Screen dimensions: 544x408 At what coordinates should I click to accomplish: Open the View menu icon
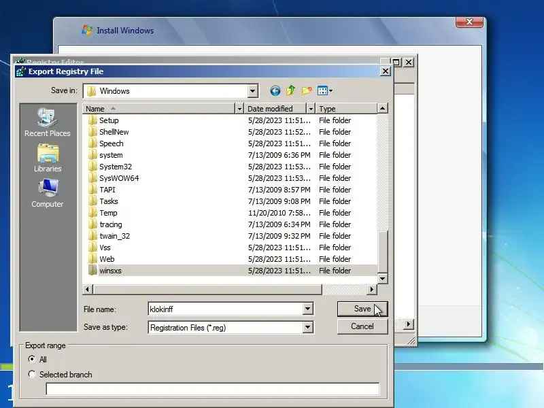(x=325, y=91)
